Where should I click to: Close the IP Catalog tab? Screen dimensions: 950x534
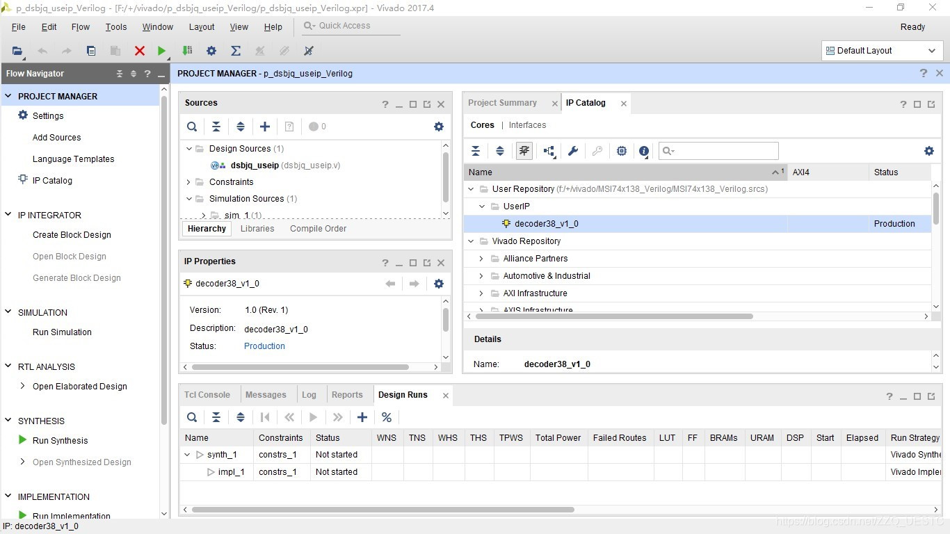624,104
